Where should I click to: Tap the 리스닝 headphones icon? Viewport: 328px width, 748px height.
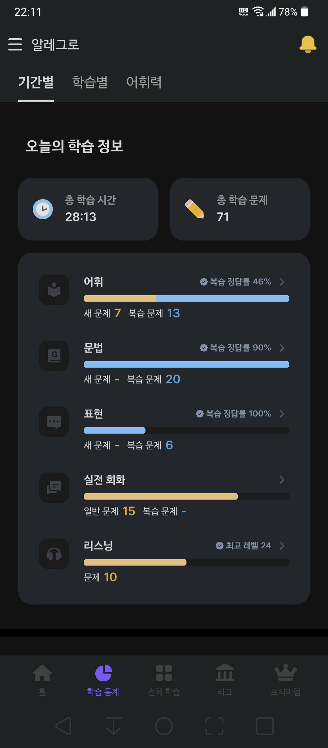54,554
